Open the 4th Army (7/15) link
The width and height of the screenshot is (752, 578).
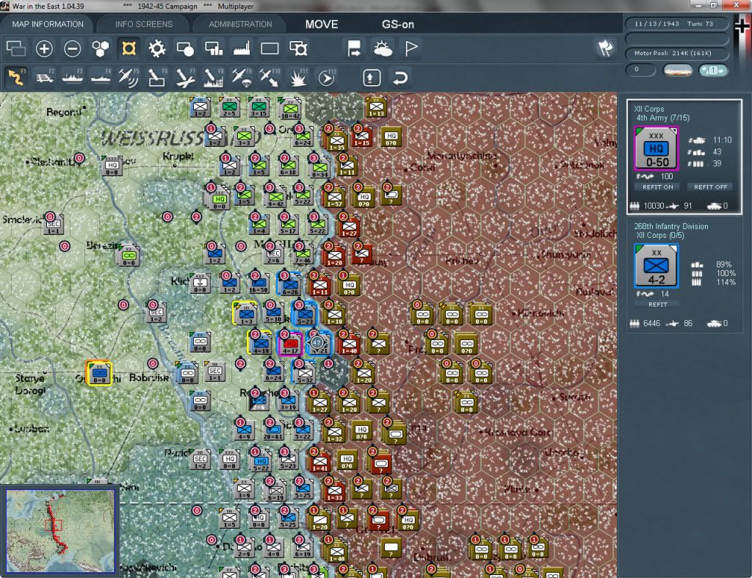(662, 118)
